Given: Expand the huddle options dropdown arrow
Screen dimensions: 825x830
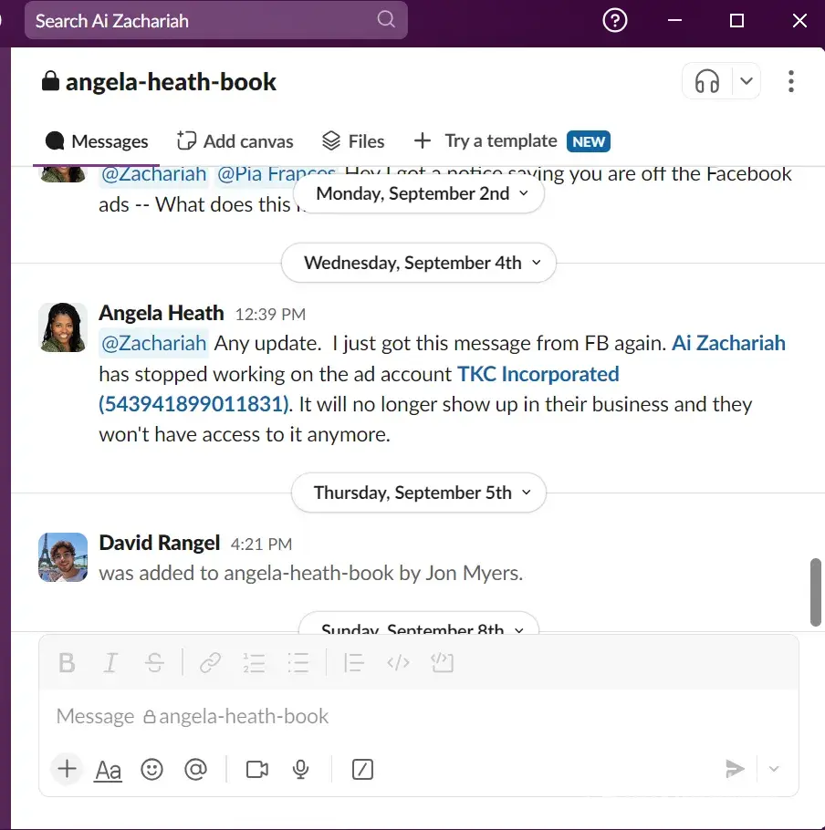Looking at the screenshot, I should (x=747, y=82).
